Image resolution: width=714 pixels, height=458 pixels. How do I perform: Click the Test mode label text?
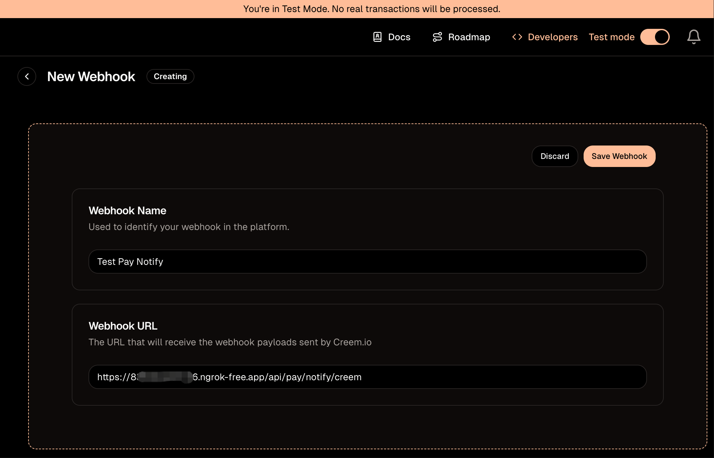(x=611, y=37)
